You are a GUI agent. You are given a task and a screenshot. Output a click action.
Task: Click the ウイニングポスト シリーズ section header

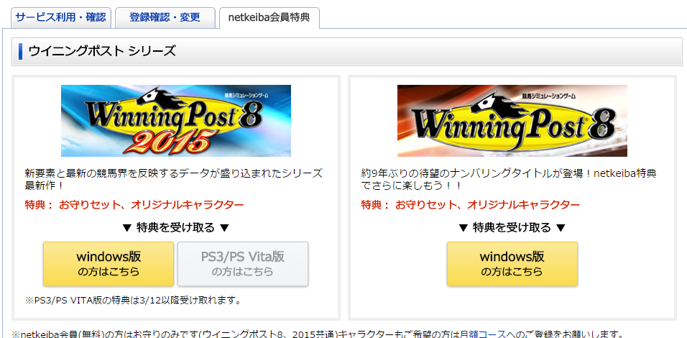point(346,51)
